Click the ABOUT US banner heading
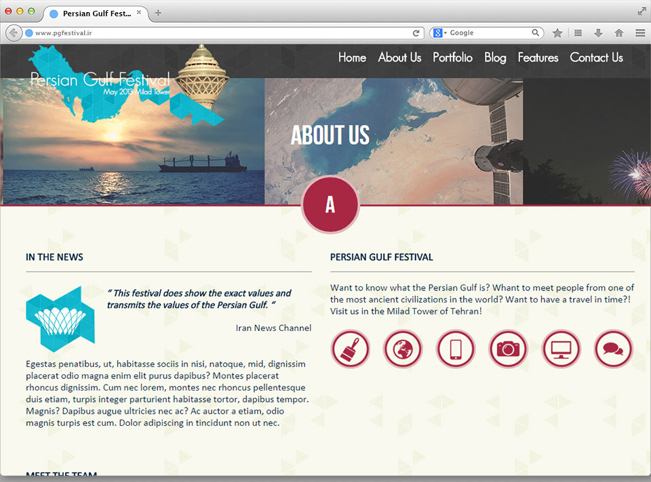 330,135
